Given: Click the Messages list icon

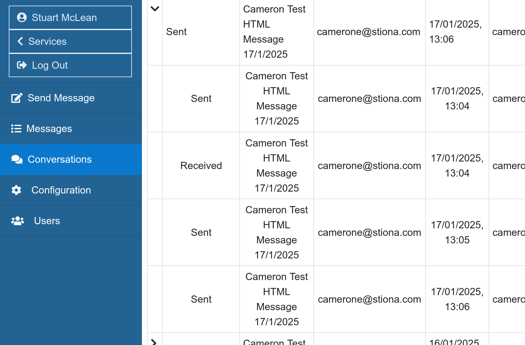Looking at the screenshot, I should [x=16, y=129].
